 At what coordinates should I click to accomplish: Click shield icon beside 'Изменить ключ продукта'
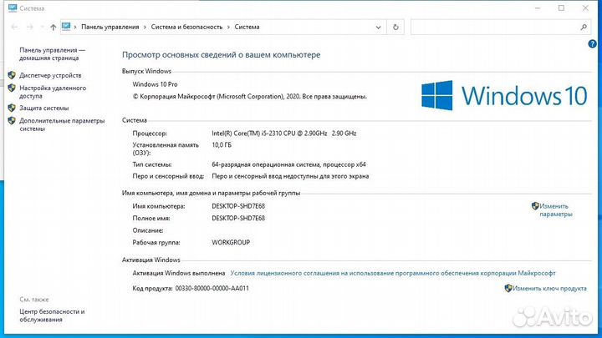point(508,288)
